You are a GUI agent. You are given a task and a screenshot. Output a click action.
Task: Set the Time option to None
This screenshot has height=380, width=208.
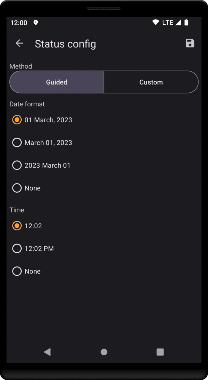[17, 271]
